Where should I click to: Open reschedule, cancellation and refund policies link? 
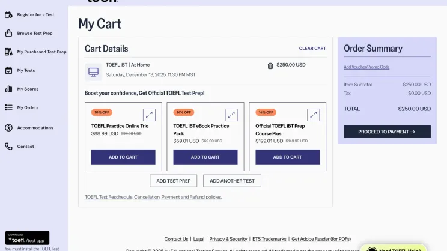coord(153,197)
